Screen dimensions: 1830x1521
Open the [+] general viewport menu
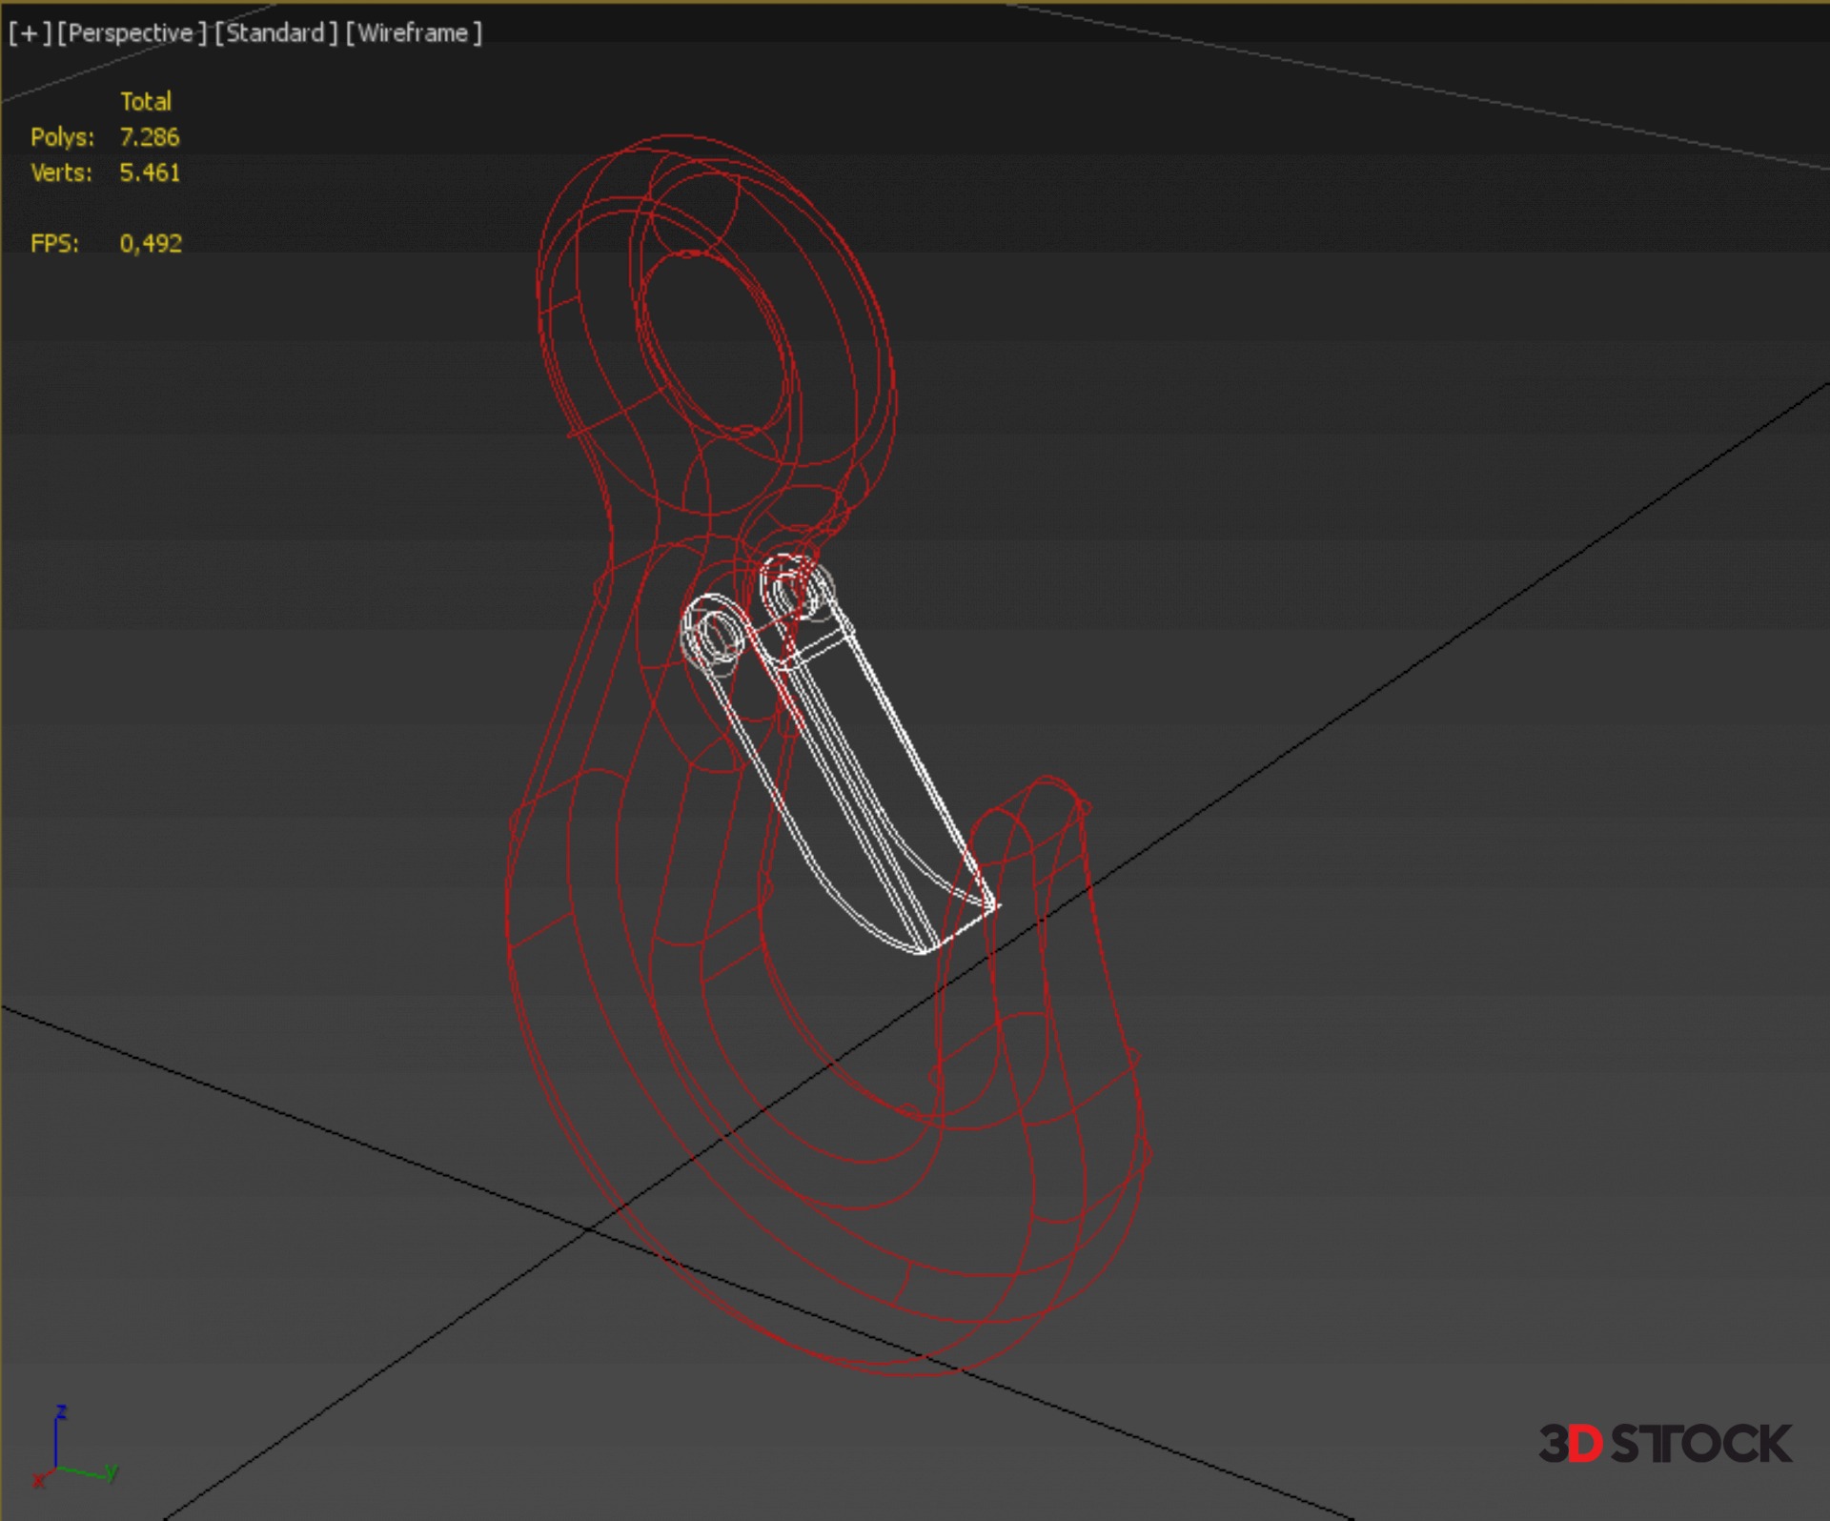pos(29,33)
